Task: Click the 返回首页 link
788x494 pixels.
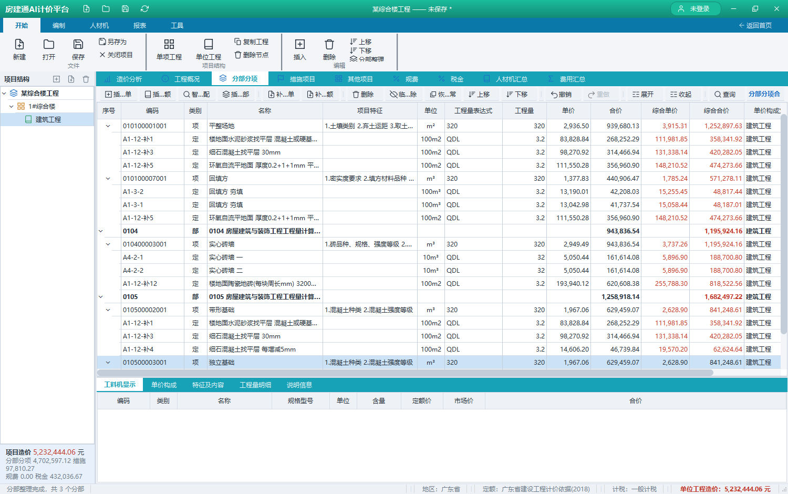Action: pyautogui.click(x=755, y=26)
